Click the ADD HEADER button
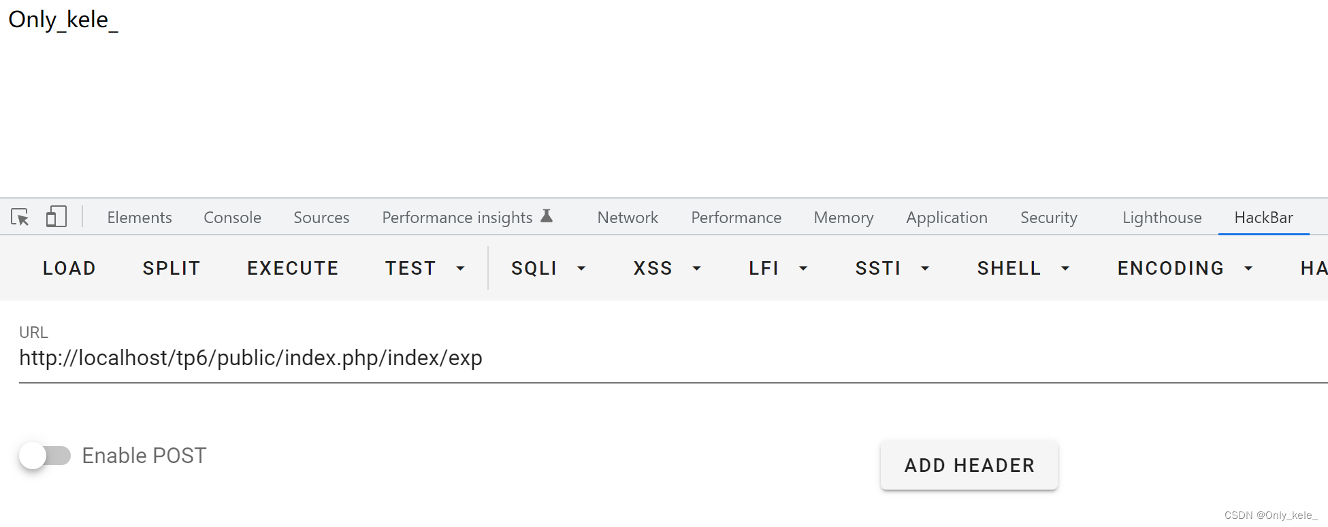1328x527 pixels. click(x=969, y=465)
